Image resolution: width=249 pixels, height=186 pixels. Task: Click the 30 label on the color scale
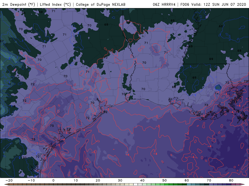point(120,180)
